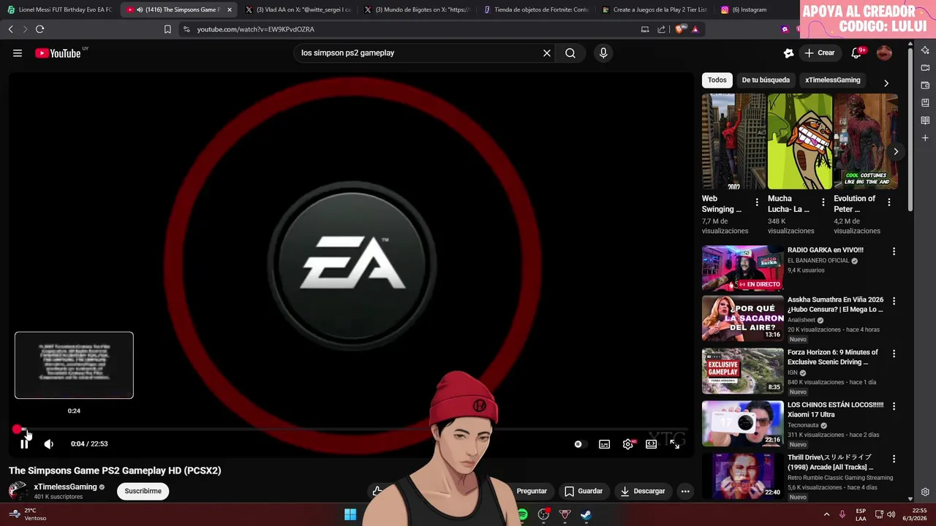The image size is (936, 526).
Task: Open options for Asskha Sumathra video
Action: [x=894, y=301]
